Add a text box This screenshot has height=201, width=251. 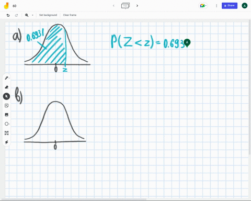click(7, 133)
